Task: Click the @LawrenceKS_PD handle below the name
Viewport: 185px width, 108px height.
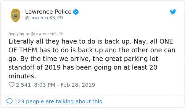Action: click(44, 18)
